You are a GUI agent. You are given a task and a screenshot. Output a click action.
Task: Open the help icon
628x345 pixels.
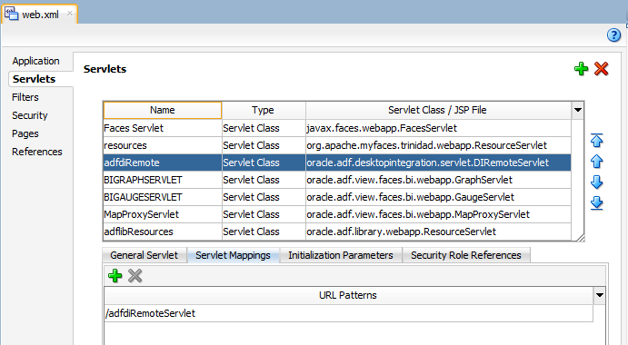click(x=613, y=35)
